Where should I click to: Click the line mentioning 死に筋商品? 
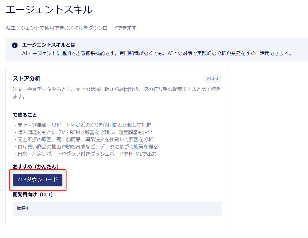(x=83, y=139)
